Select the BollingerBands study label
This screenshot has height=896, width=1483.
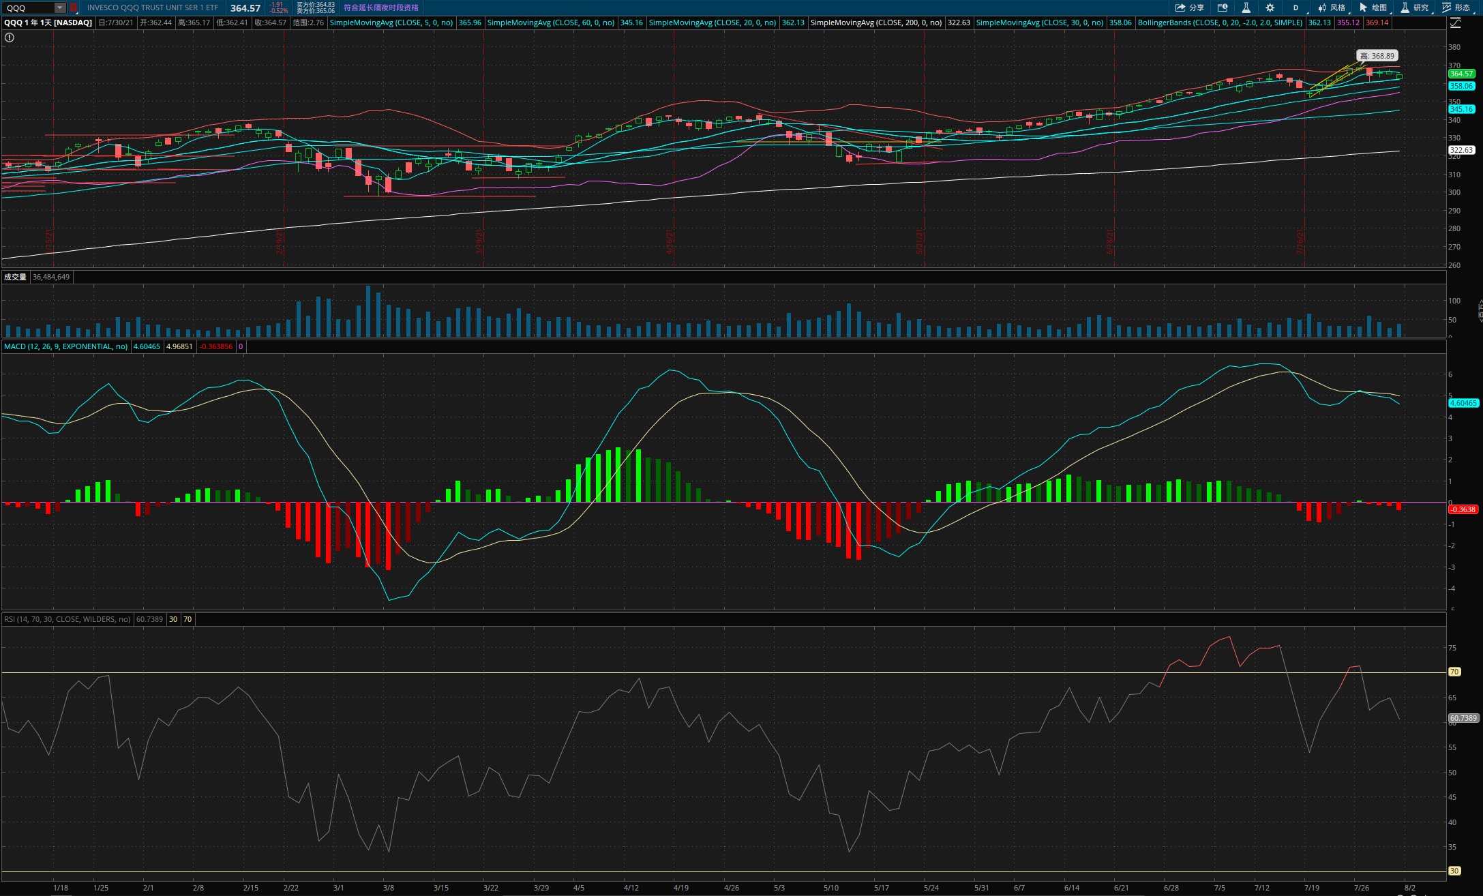1220,23
